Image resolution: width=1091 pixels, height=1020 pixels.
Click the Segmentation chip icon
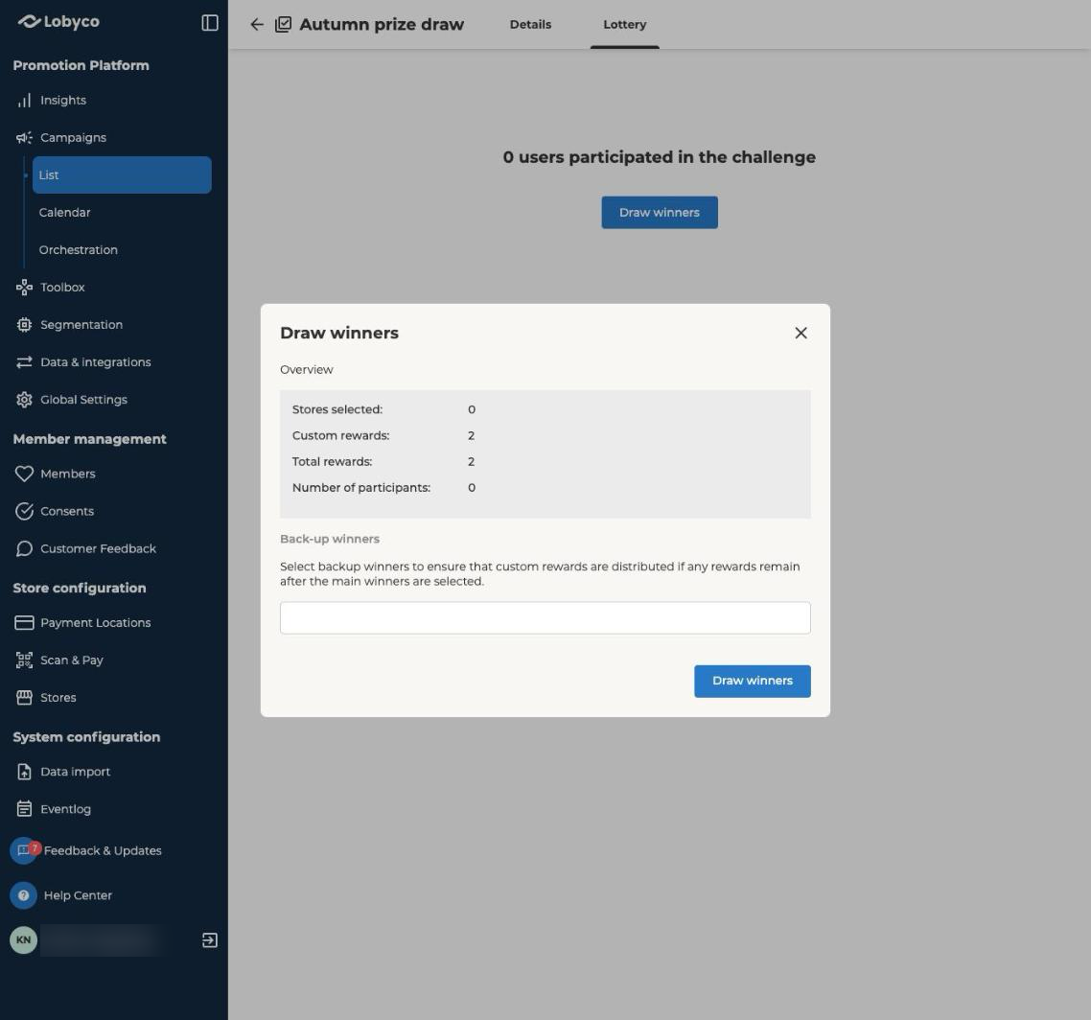[24, 324]
